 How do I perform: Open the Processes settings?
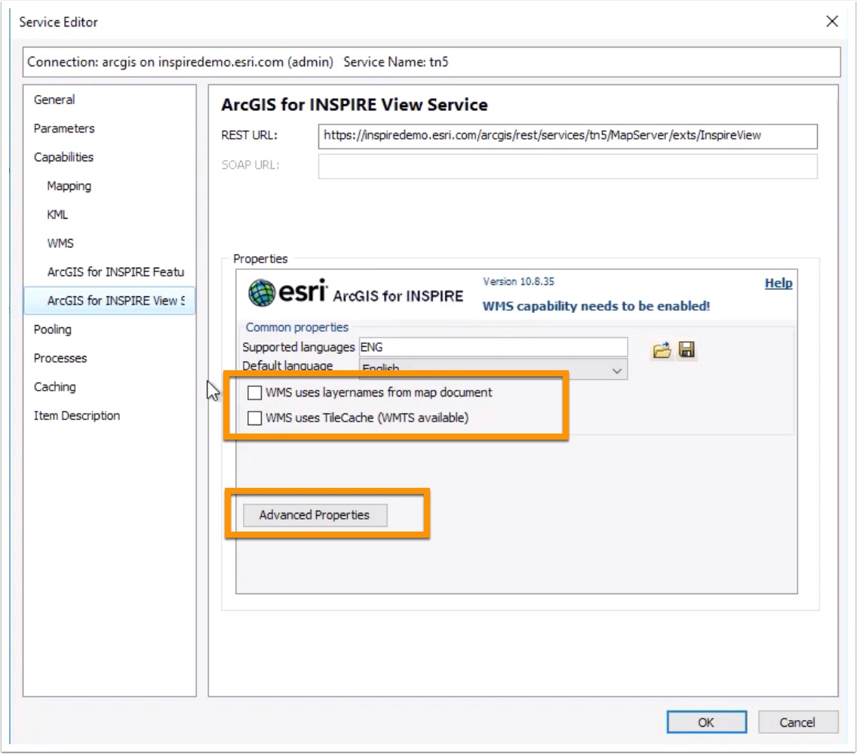coord(60,358)
